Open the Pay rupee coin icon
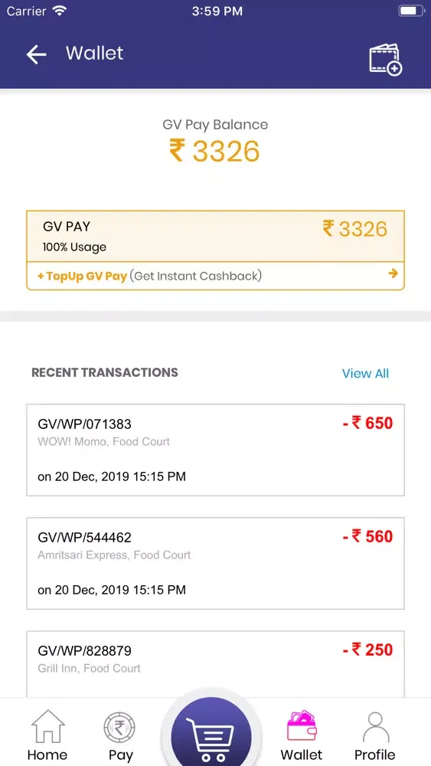The width and height of the screenshot is (431, 766). (119, 728)
